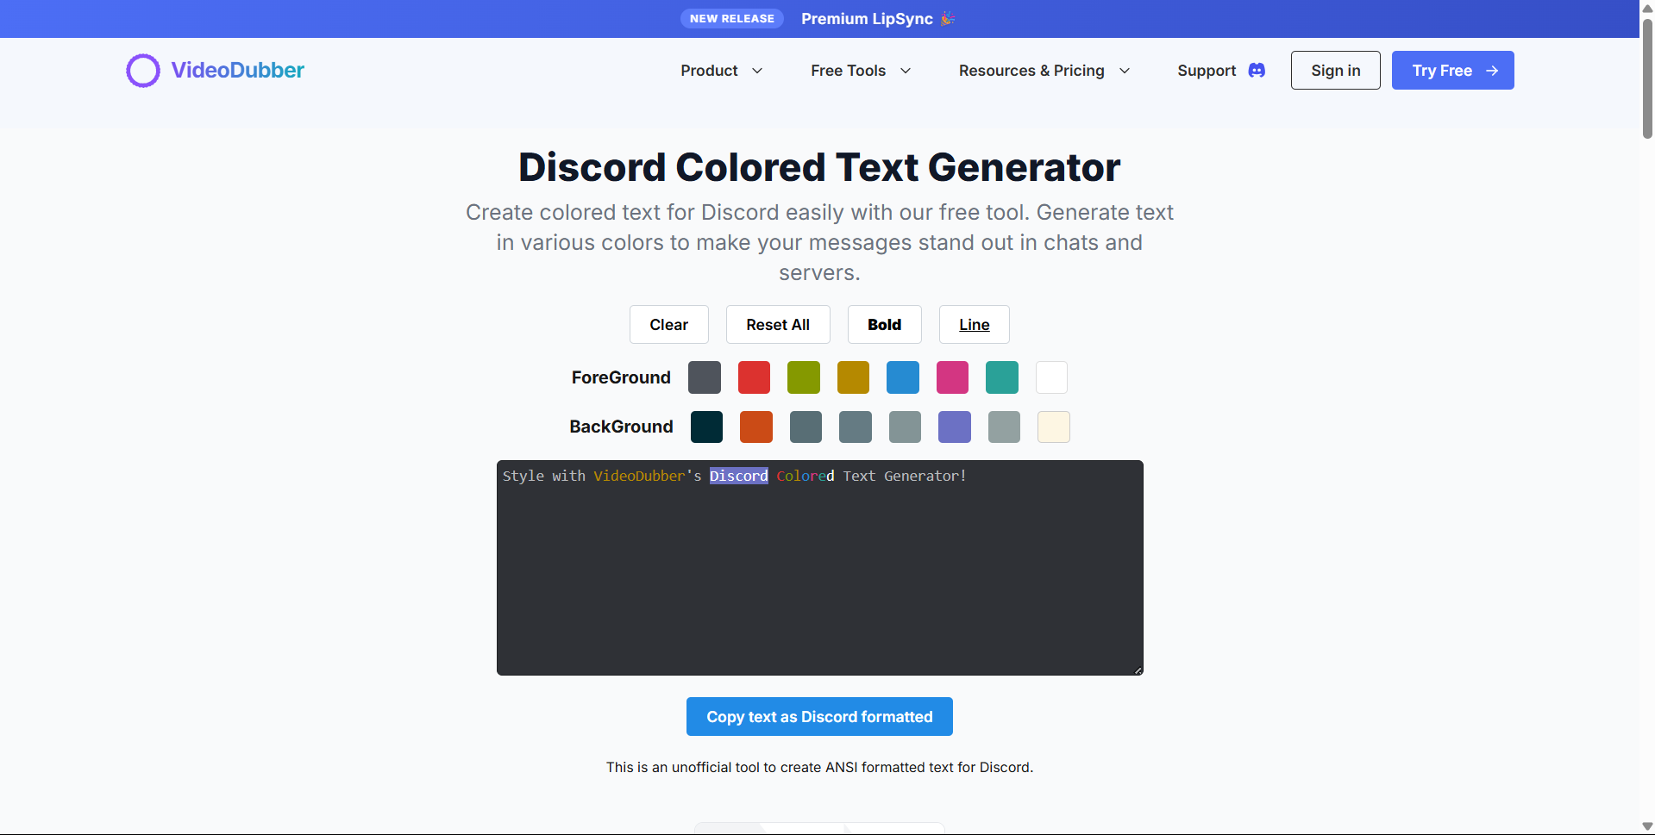1655x835 pixels.
Task: Select the pink foreground color swatch
Action: [x=952, y=377]
